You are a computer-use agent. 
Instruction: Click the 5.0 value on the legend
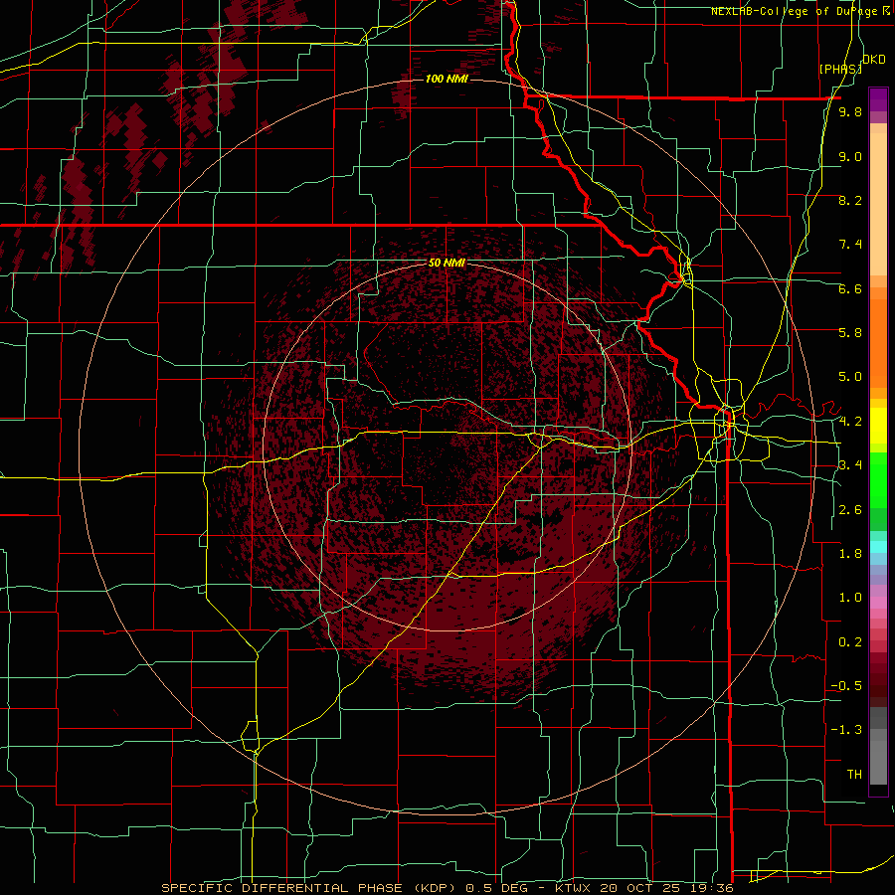coord(850,377)
